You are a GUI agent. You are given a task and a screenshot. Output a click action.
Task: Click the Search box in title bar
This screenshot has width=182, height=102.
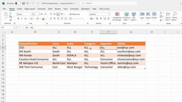click(x=108, y=3)
